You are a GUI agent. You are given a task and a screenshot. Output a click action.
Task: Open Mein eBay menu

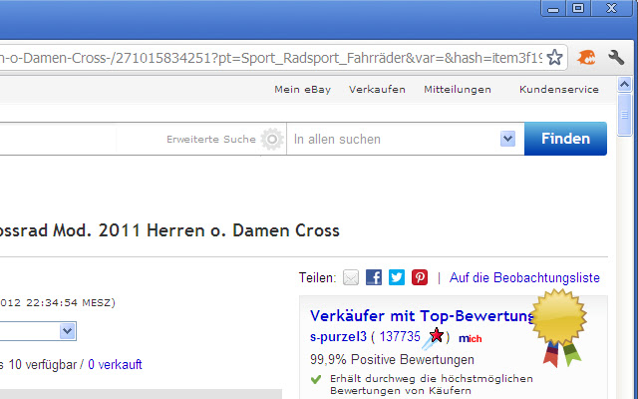(302, 90)
